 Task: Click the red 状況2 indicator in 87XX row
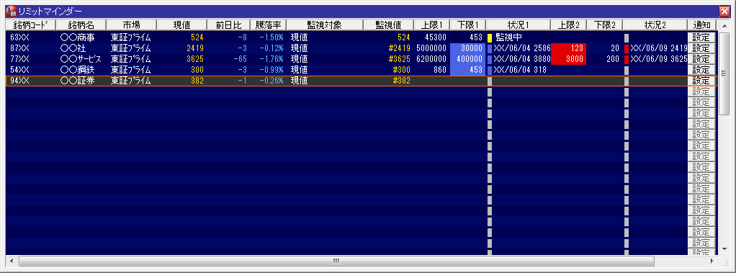[x=626, y=48]
